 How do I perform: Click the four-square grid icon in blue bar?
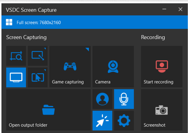pyautogui.click(x=9, y=22)
